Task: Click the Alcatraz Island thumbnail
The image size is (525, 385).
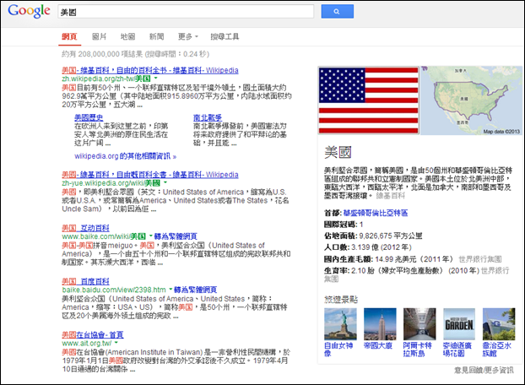Action: click(x=419, y=324)
